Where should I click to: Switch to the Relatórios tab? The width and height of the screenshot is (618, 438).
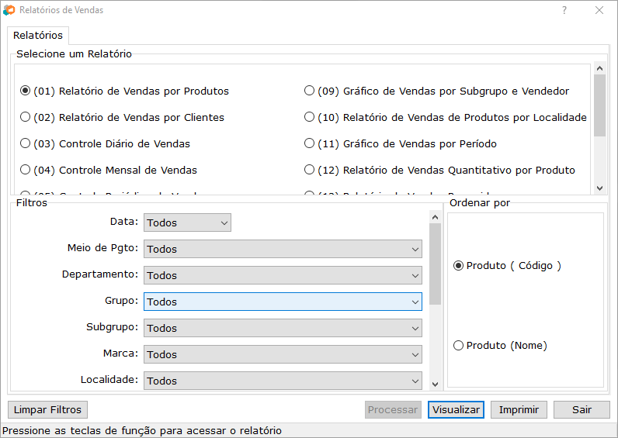38,36
